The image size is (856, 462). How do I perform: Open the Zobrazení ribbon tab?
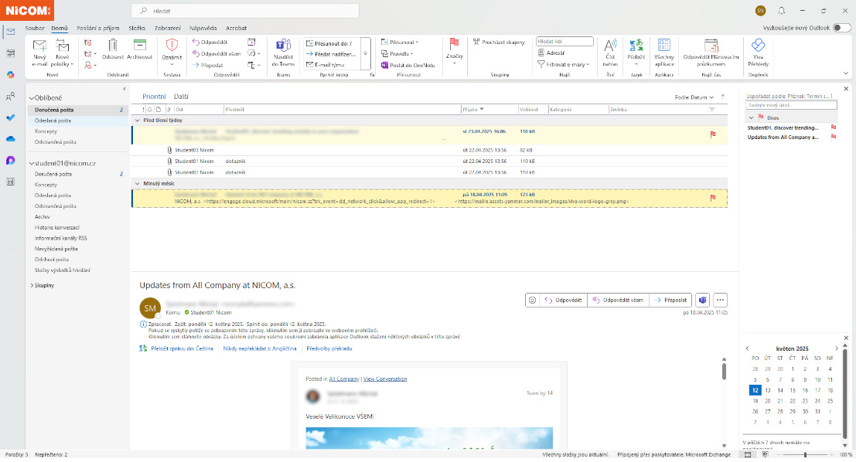click(167, 28)
